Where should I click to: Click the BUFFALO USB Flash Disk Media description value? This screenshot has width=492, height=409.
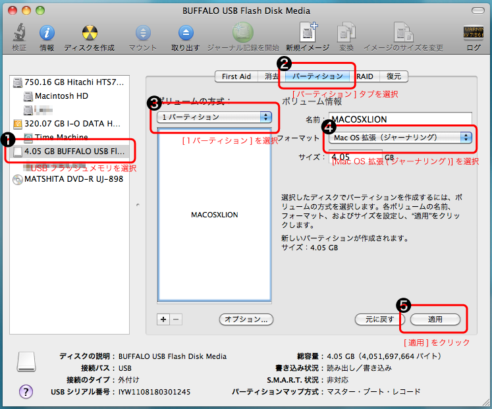click(x=173, y=356)
